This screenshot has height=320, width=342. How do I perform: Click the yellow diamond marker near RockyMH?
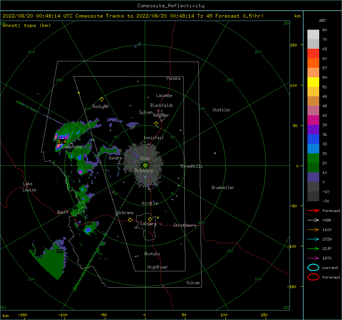101,99
